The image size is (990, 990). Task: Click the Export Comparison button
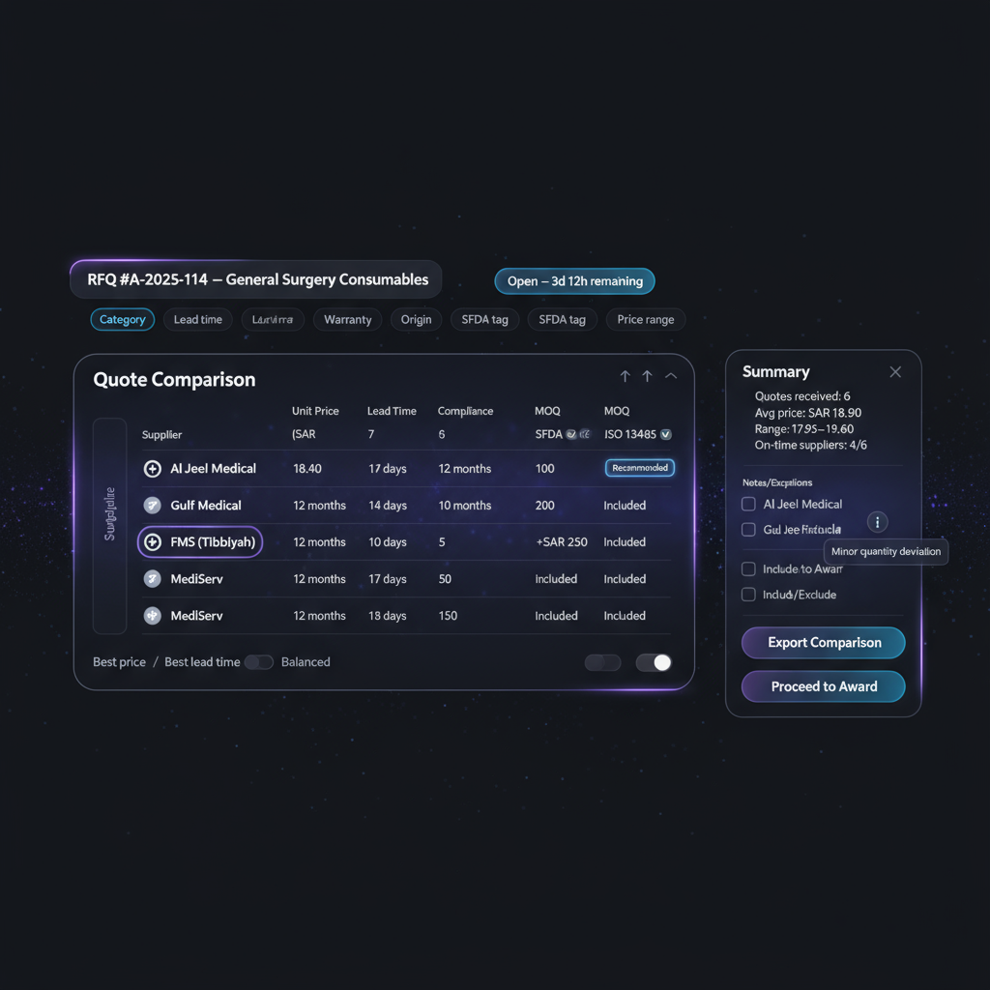824,643
